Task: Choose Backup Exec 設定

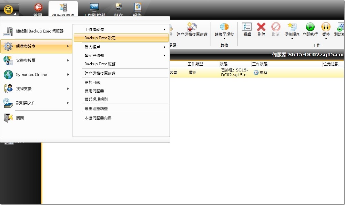Action: [121, 38]
